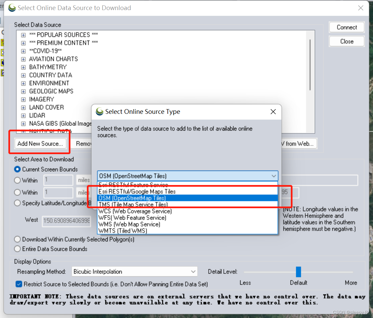Expand the IMAGERY node
The width and height of the screenshot is (373, 318).
23,100
